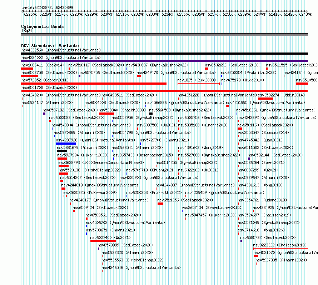The image size is (318, 285).
Task: Select the full-width red nsv6501700 bar
Action: point(164,91)
